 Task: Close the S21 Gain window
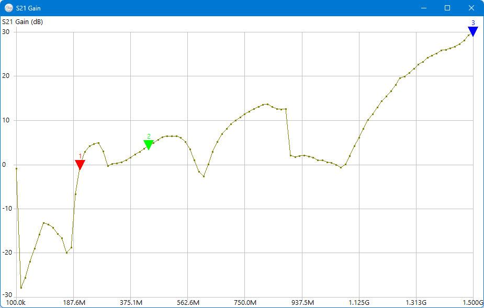[471, 8]
